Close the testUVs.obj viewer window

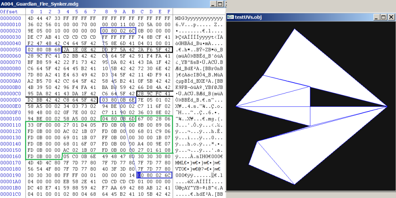pos(391,17)
